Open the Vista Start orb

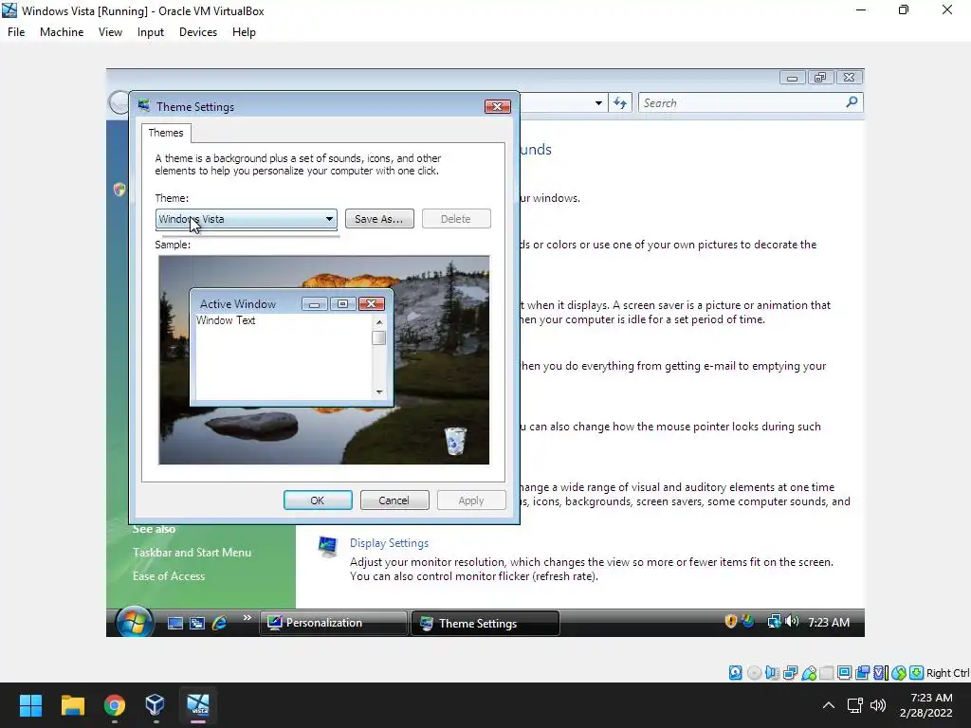click(x=135, y=622)
